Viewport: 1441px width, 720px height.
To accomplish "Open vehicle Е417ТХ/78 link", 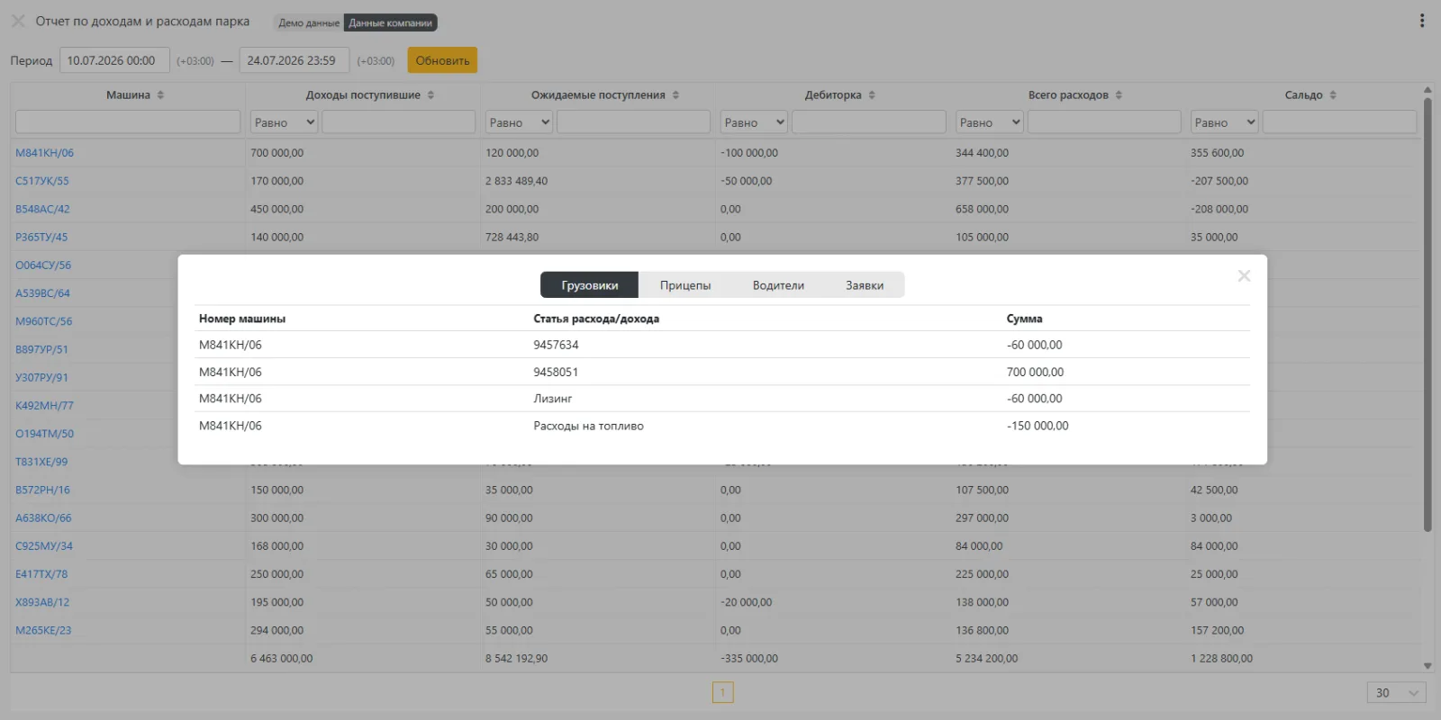I will point(41,574).
